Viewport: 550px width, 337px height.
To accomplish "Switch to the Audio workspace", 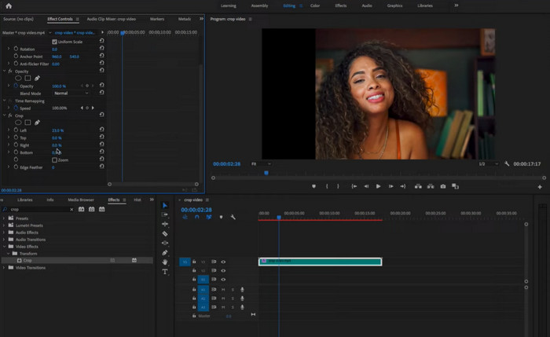I will pyautogui.click(x=367, y=5).
